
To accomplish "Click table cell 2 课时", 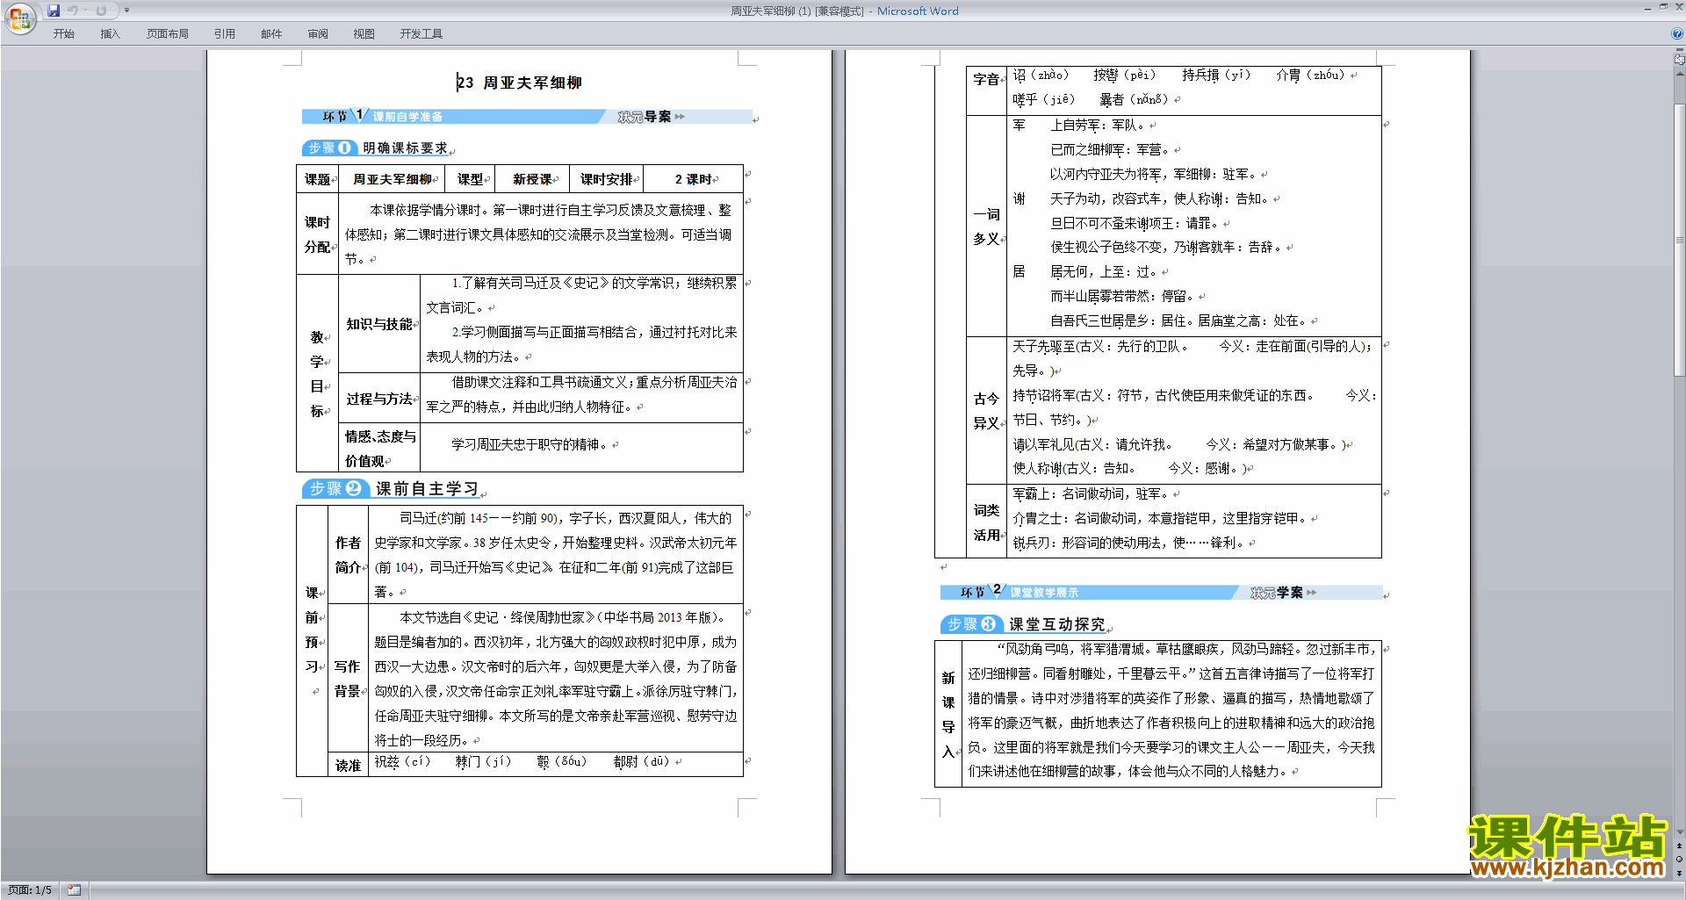I will click(x=694, y=179).
